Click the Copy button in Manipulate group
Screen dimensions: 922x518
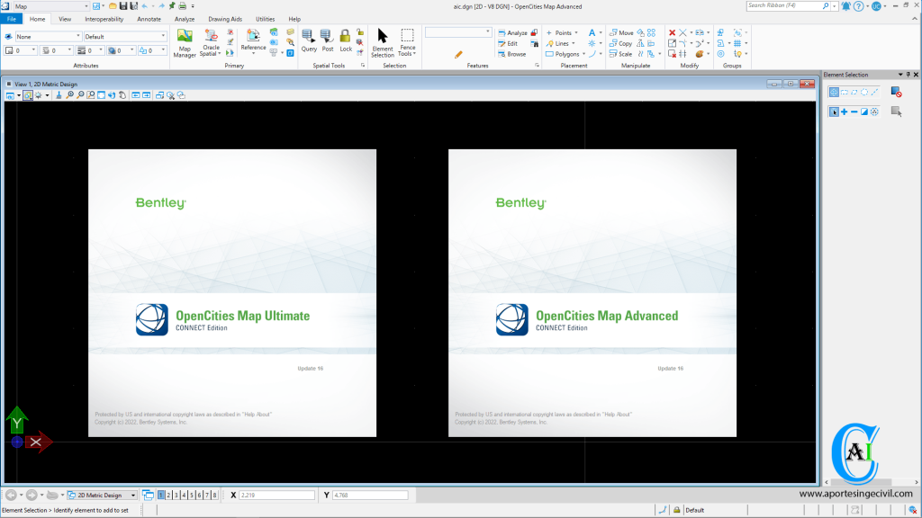coord(621,43)
